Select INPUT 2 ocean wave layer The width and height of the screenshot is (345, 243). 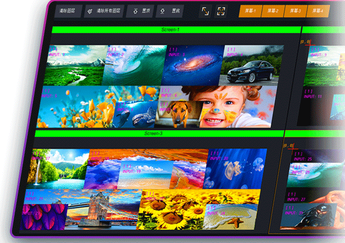pyautogui.click(x=135, y=65)
